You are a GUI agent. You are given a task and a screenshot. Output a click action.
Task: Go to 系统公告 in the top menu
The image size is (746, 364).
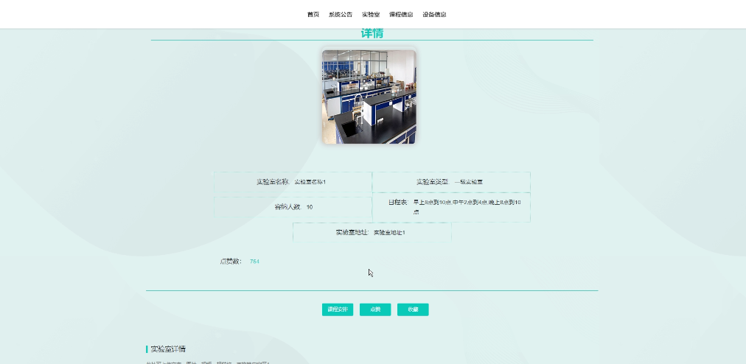[x=341, y=14]
